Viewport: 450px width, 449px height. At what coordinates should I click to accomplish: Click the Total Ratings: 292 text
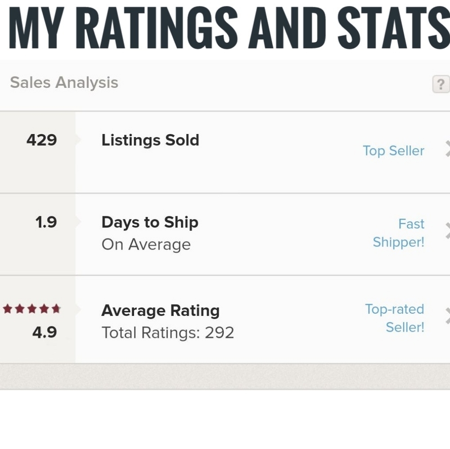(168, 333)
